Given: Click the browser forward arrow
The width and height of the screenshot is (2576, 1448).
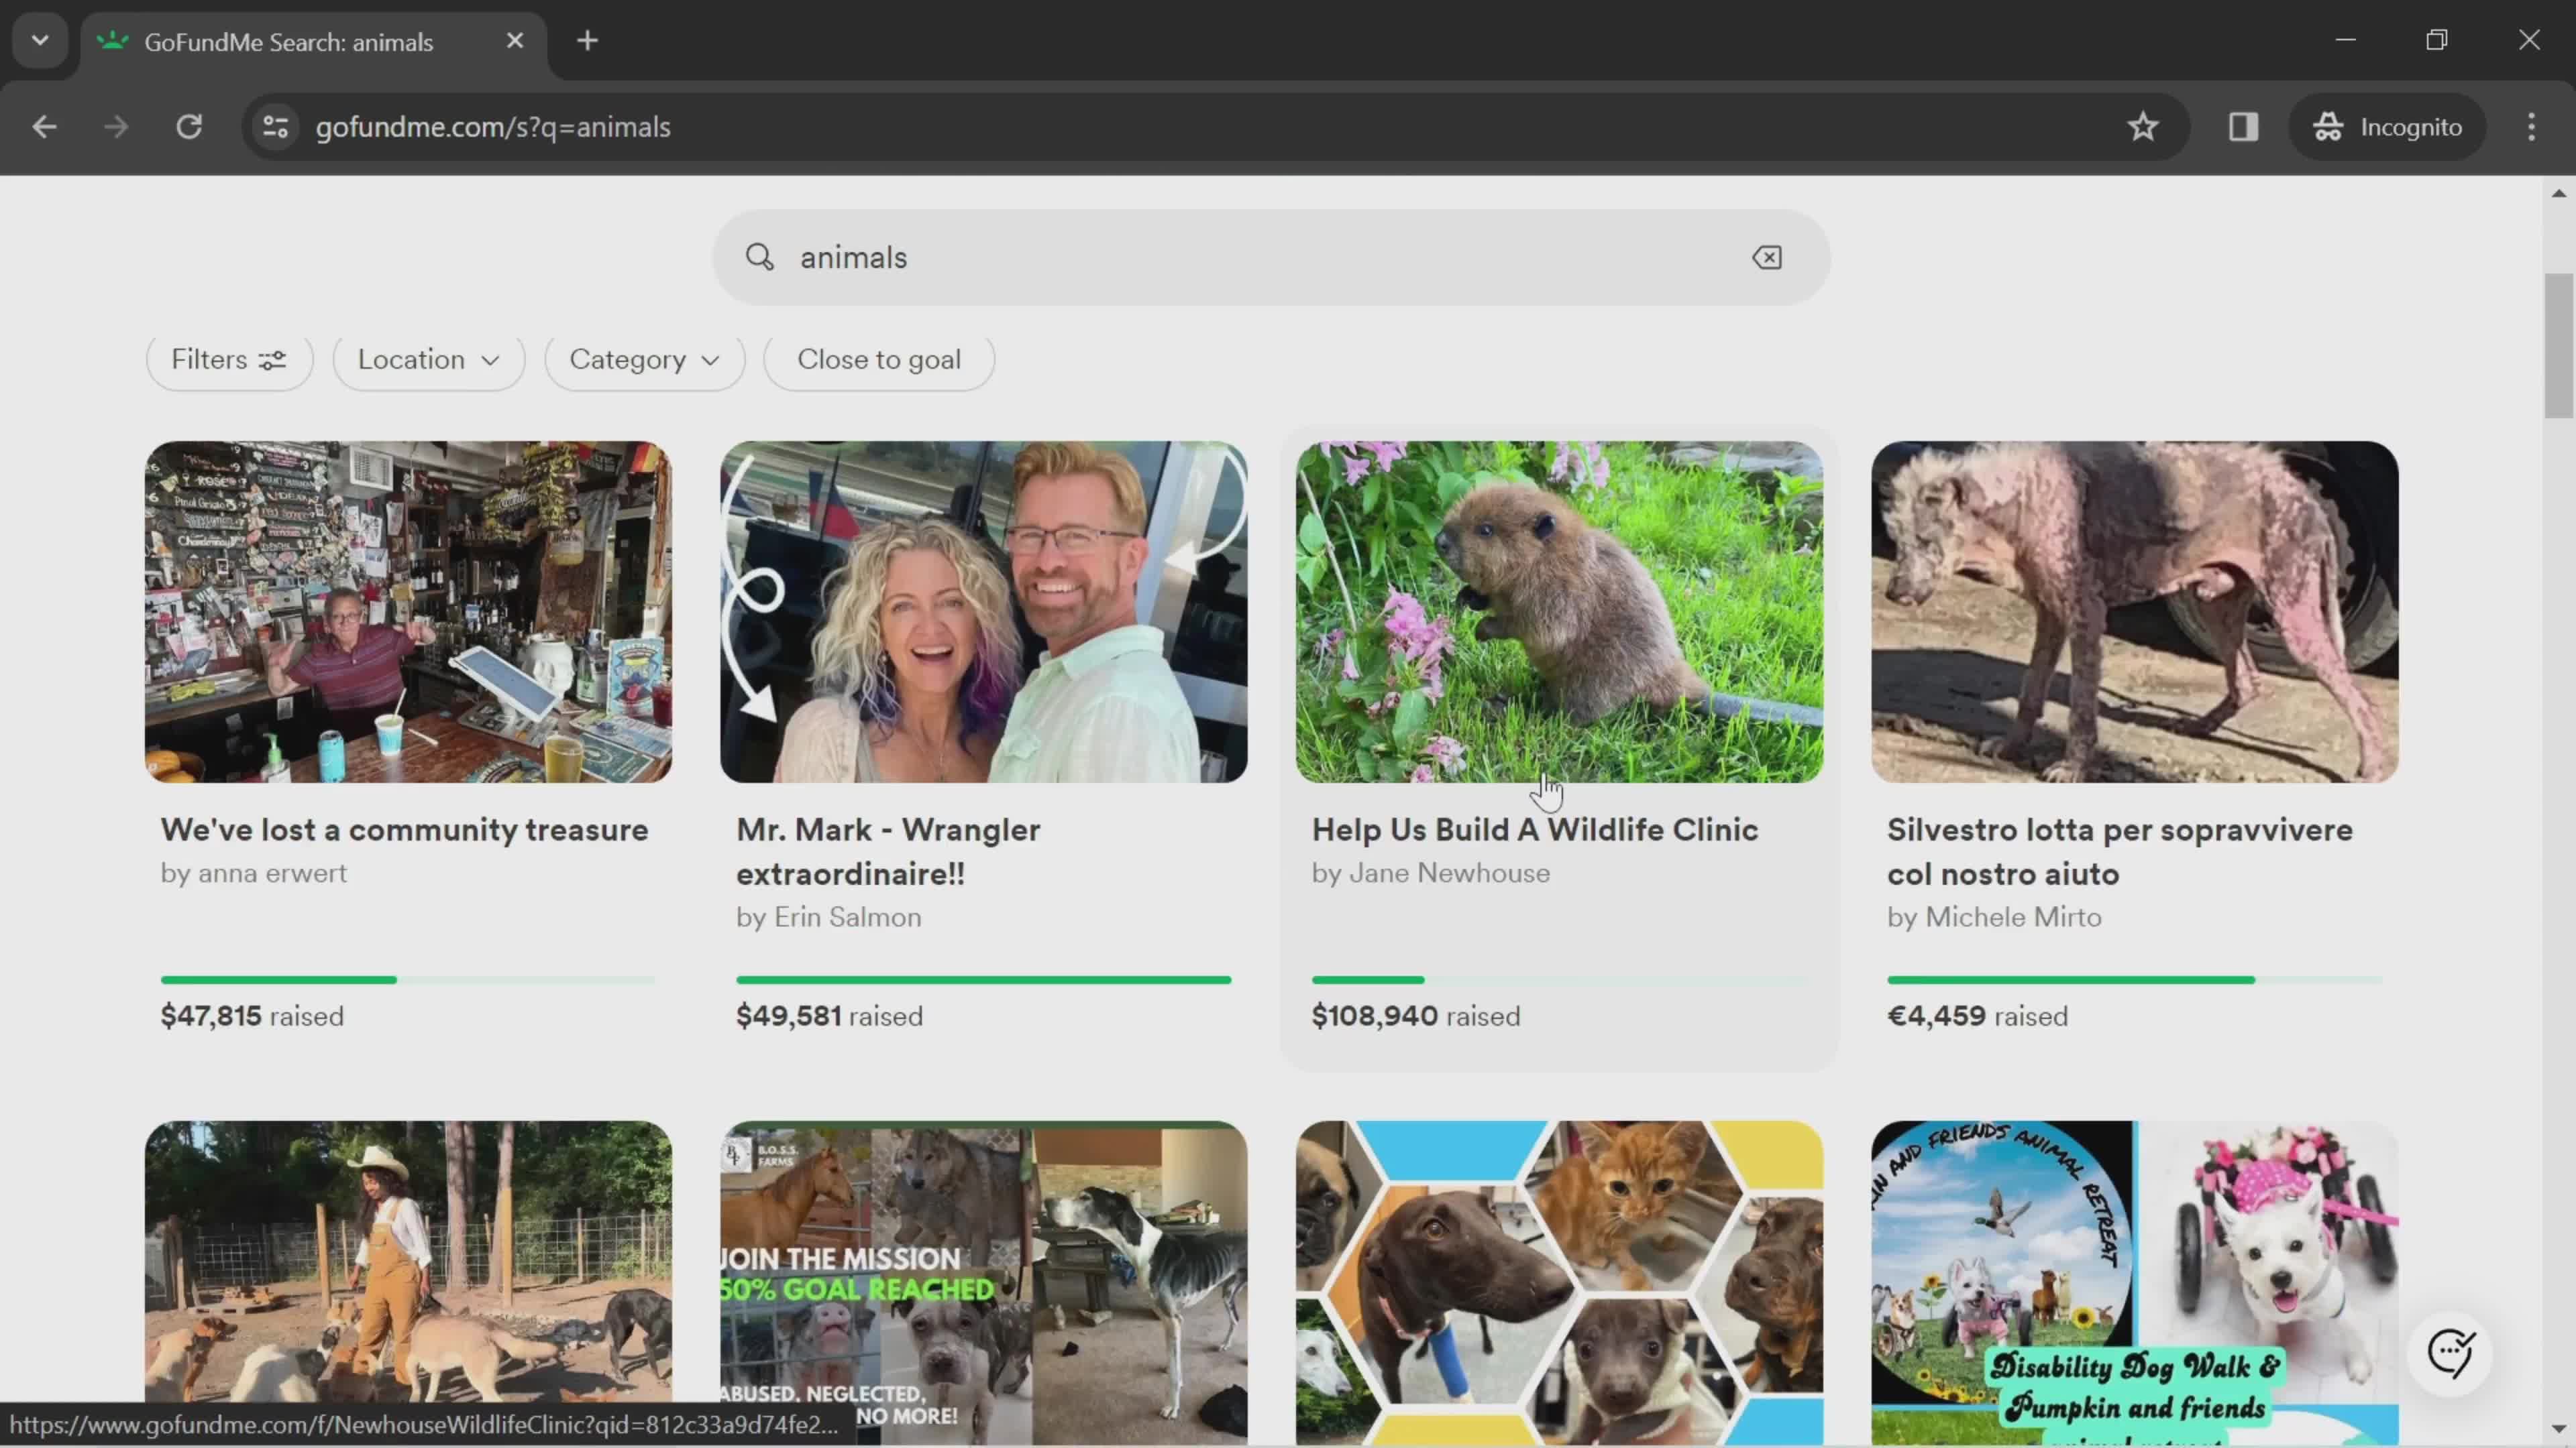Looking at the screenshot, I should tap(116, 127).
